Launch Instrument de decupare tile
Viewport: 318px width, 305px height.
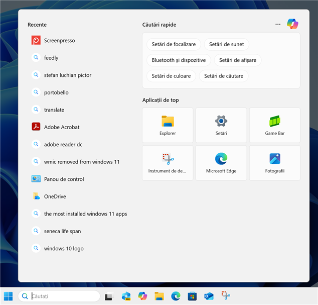point(168,163)
